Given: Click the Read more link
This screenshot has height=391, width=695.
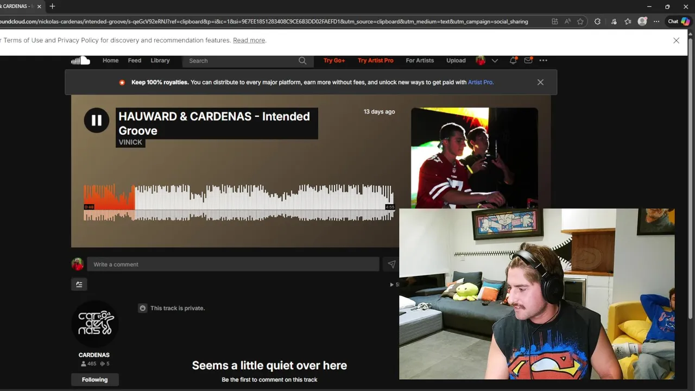Looking at the screenshot, I should pyautogui.click(x=249, y=40).
